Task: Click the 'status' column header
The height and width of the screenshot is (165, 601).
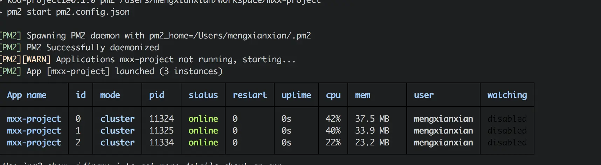Action: pos(203,95)
